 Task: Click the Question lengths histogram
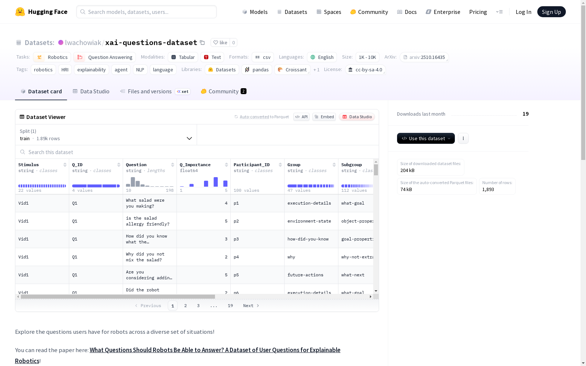[x=150, y=182]
